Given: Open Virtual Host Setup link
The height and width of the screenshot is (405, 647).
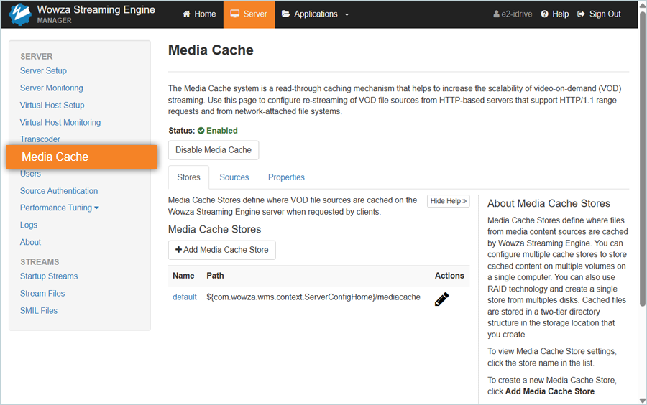Looking at the screenshot, I should coord(52,105).
